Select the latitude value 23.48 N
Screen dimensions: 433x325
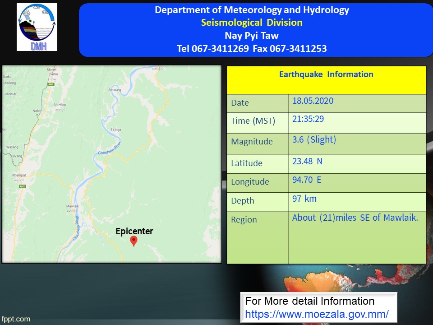coord(307,161)
